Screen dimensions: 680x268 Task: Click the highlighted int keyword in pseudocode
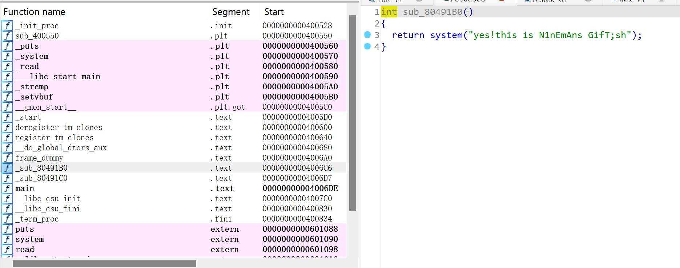coord(389,12)
